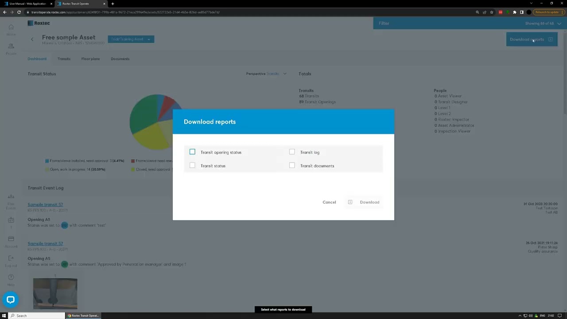Open the browser profile avatar

point(529,12)
